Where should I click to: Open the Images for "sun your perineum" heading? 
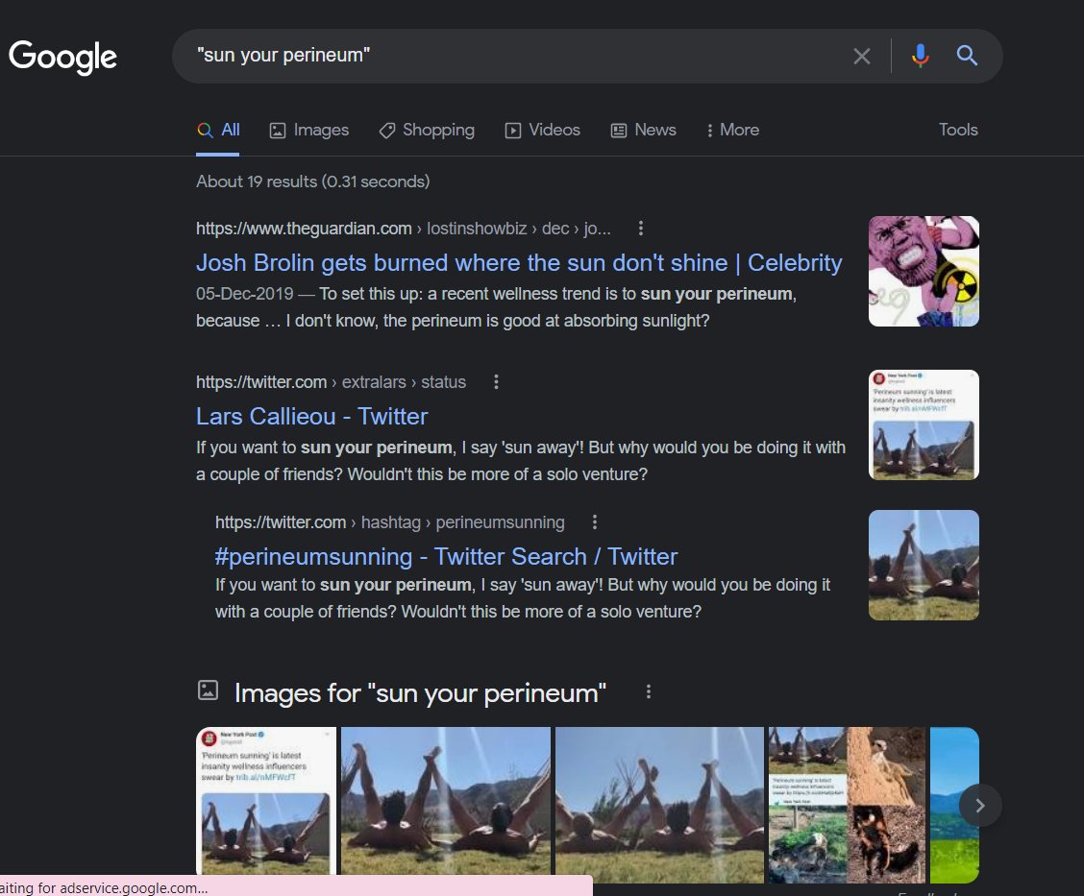coord(420,693)
